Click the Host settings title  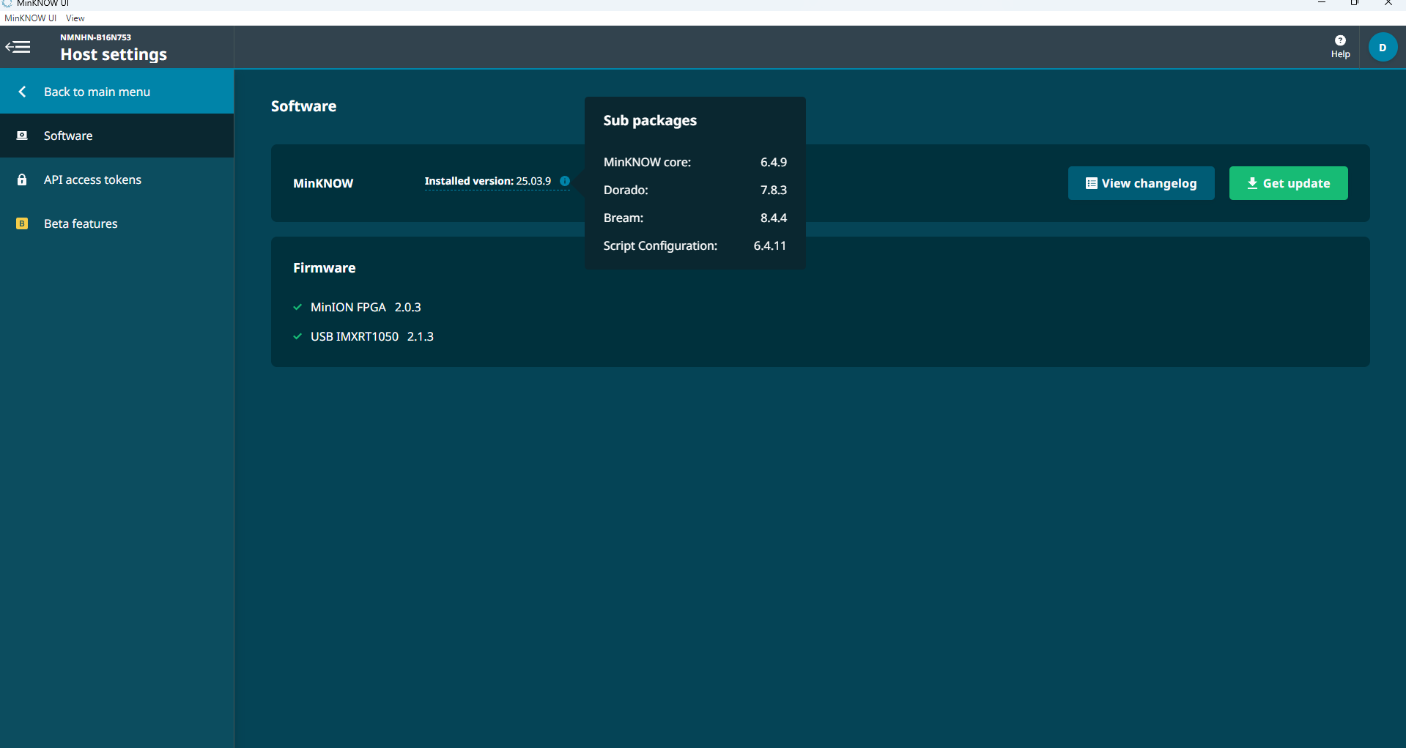tap(114, 54)
